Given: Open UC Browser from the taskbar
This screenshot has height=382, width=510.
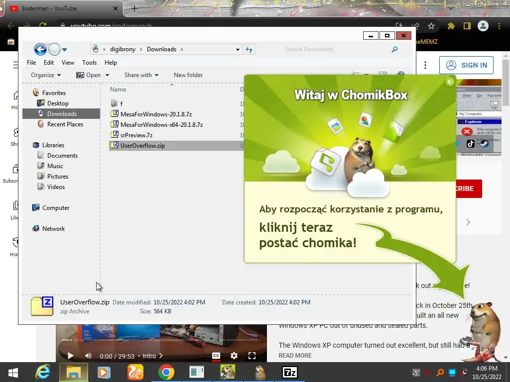Looking at the screenshot, I should tap(135, 373).
